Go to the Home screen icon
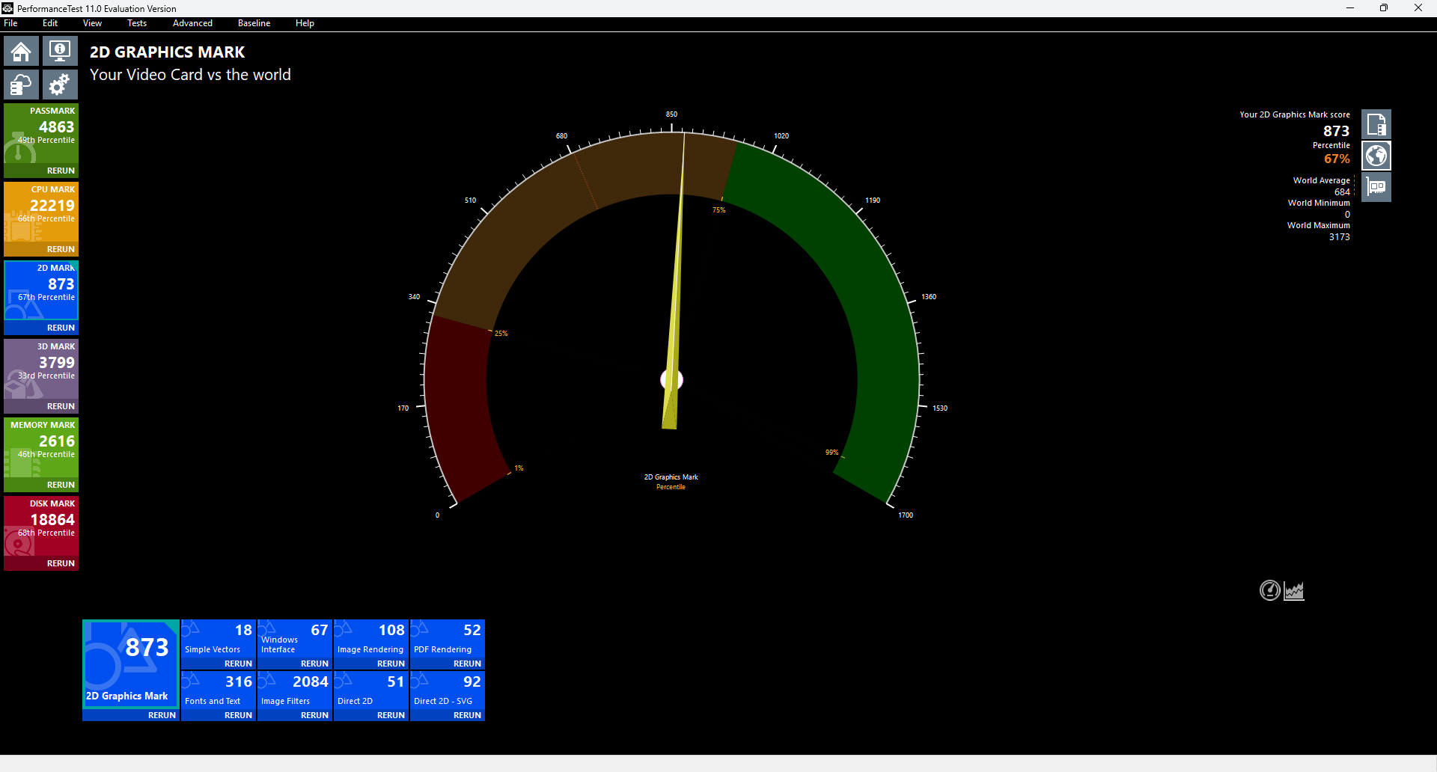 click(21, 52)
